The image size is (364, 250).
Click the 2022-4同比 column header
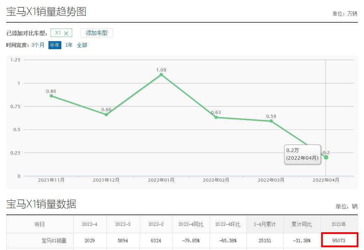(191, 224)
